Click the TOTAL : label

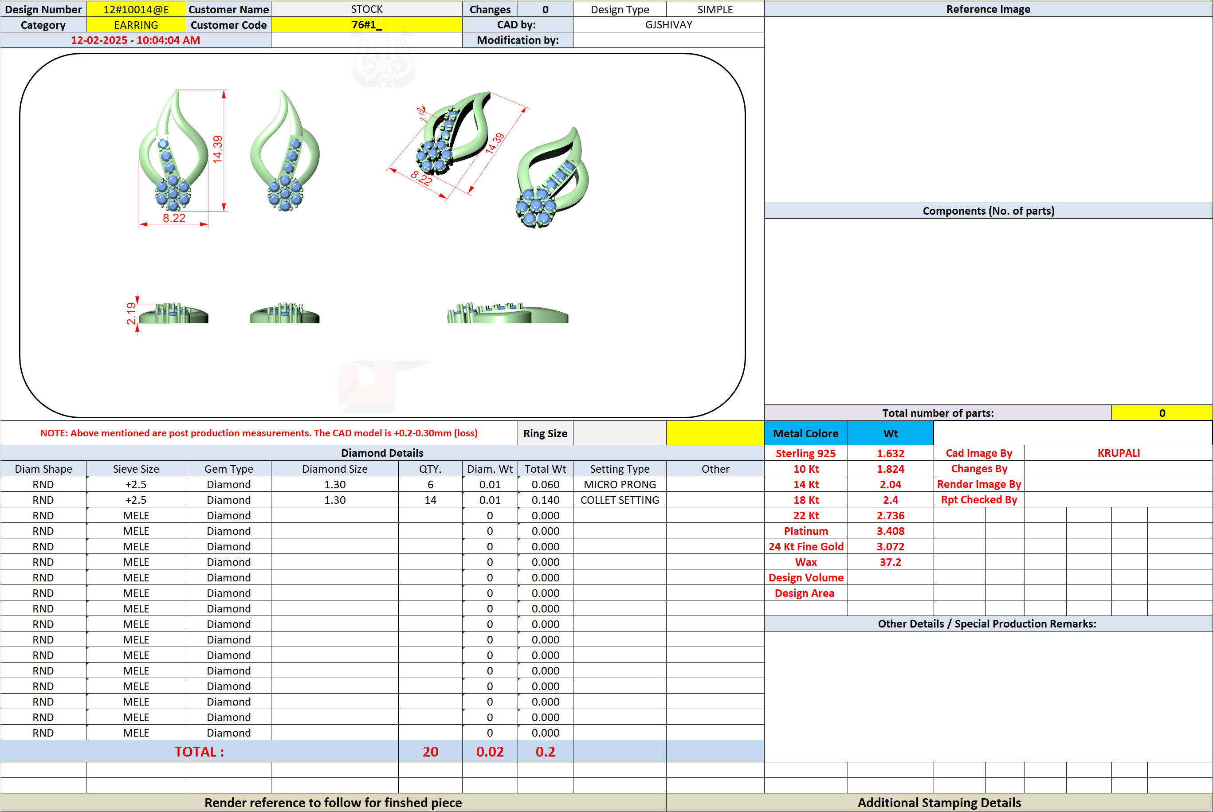[x=200, y=751]
